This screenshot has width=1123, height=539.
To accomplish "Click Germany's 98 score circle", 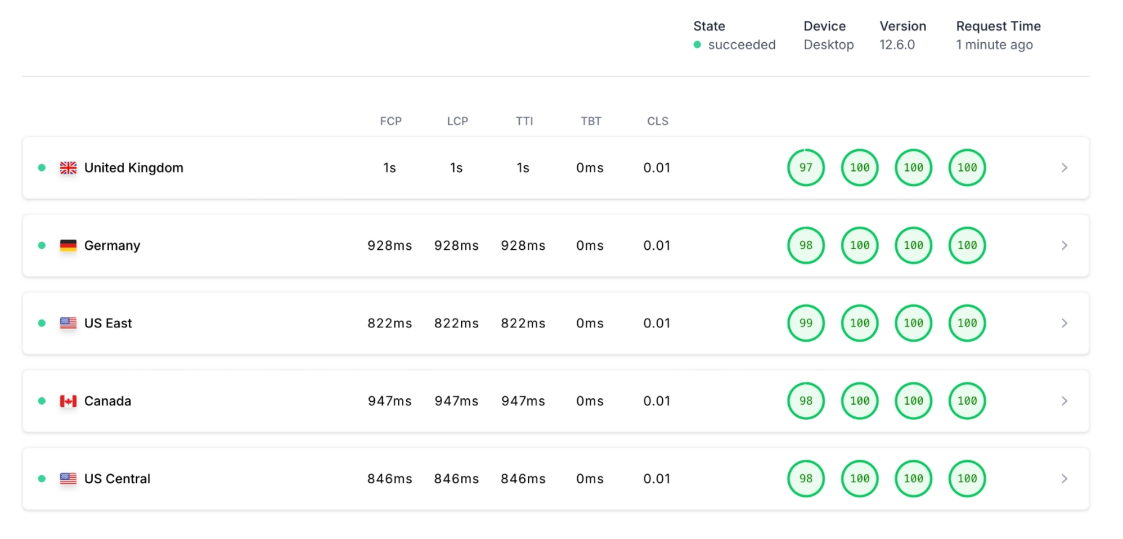I will pyautogui.click(x=806, y=245).
